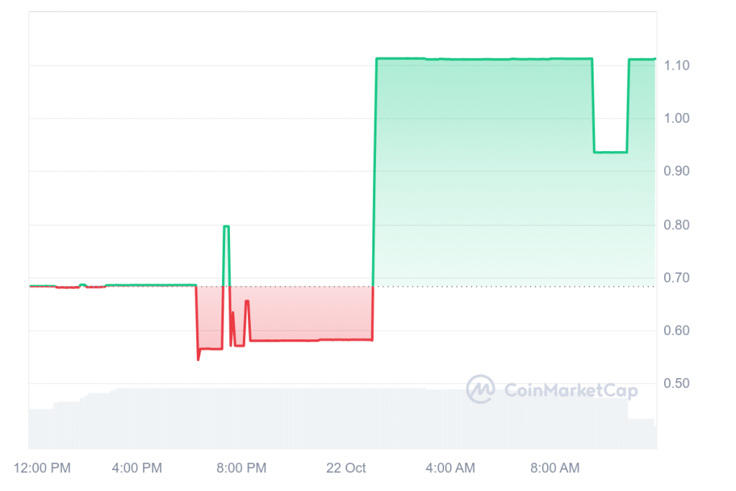
Task: Select the 4:00 PM time axis label
Action: [138, 468]
